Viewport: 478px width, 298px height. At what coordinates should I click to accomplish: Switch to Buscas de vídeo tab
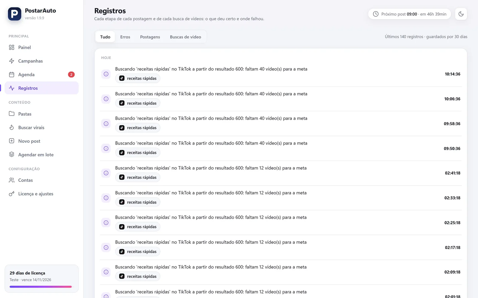point(186,37)
